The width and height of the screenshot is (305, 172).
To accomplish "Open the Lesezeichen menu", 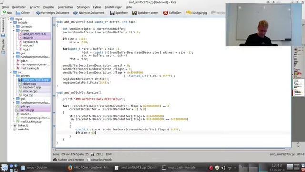I will coord(65,7).
